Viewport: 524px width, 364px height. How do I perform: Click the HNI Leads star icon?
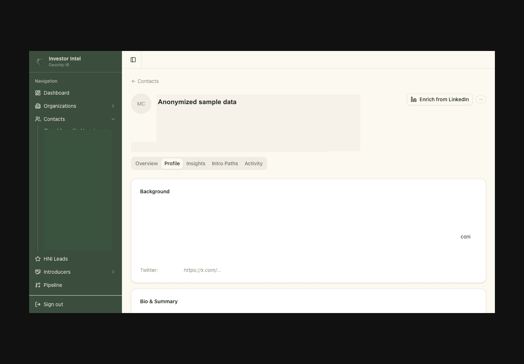[38, 259]
